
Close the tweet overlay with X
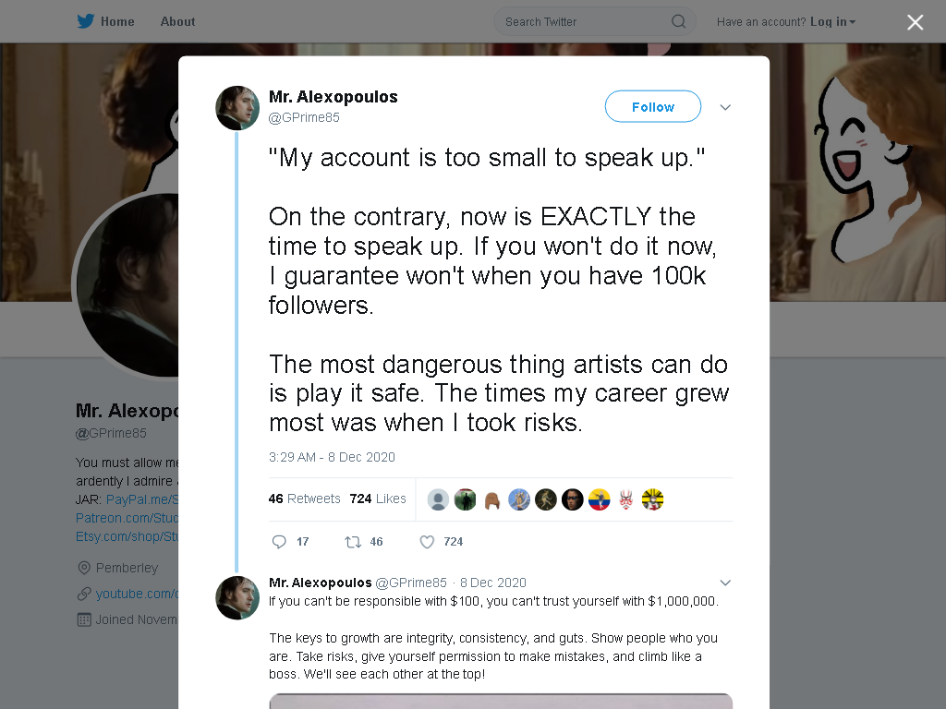click(x=916, y=22)
